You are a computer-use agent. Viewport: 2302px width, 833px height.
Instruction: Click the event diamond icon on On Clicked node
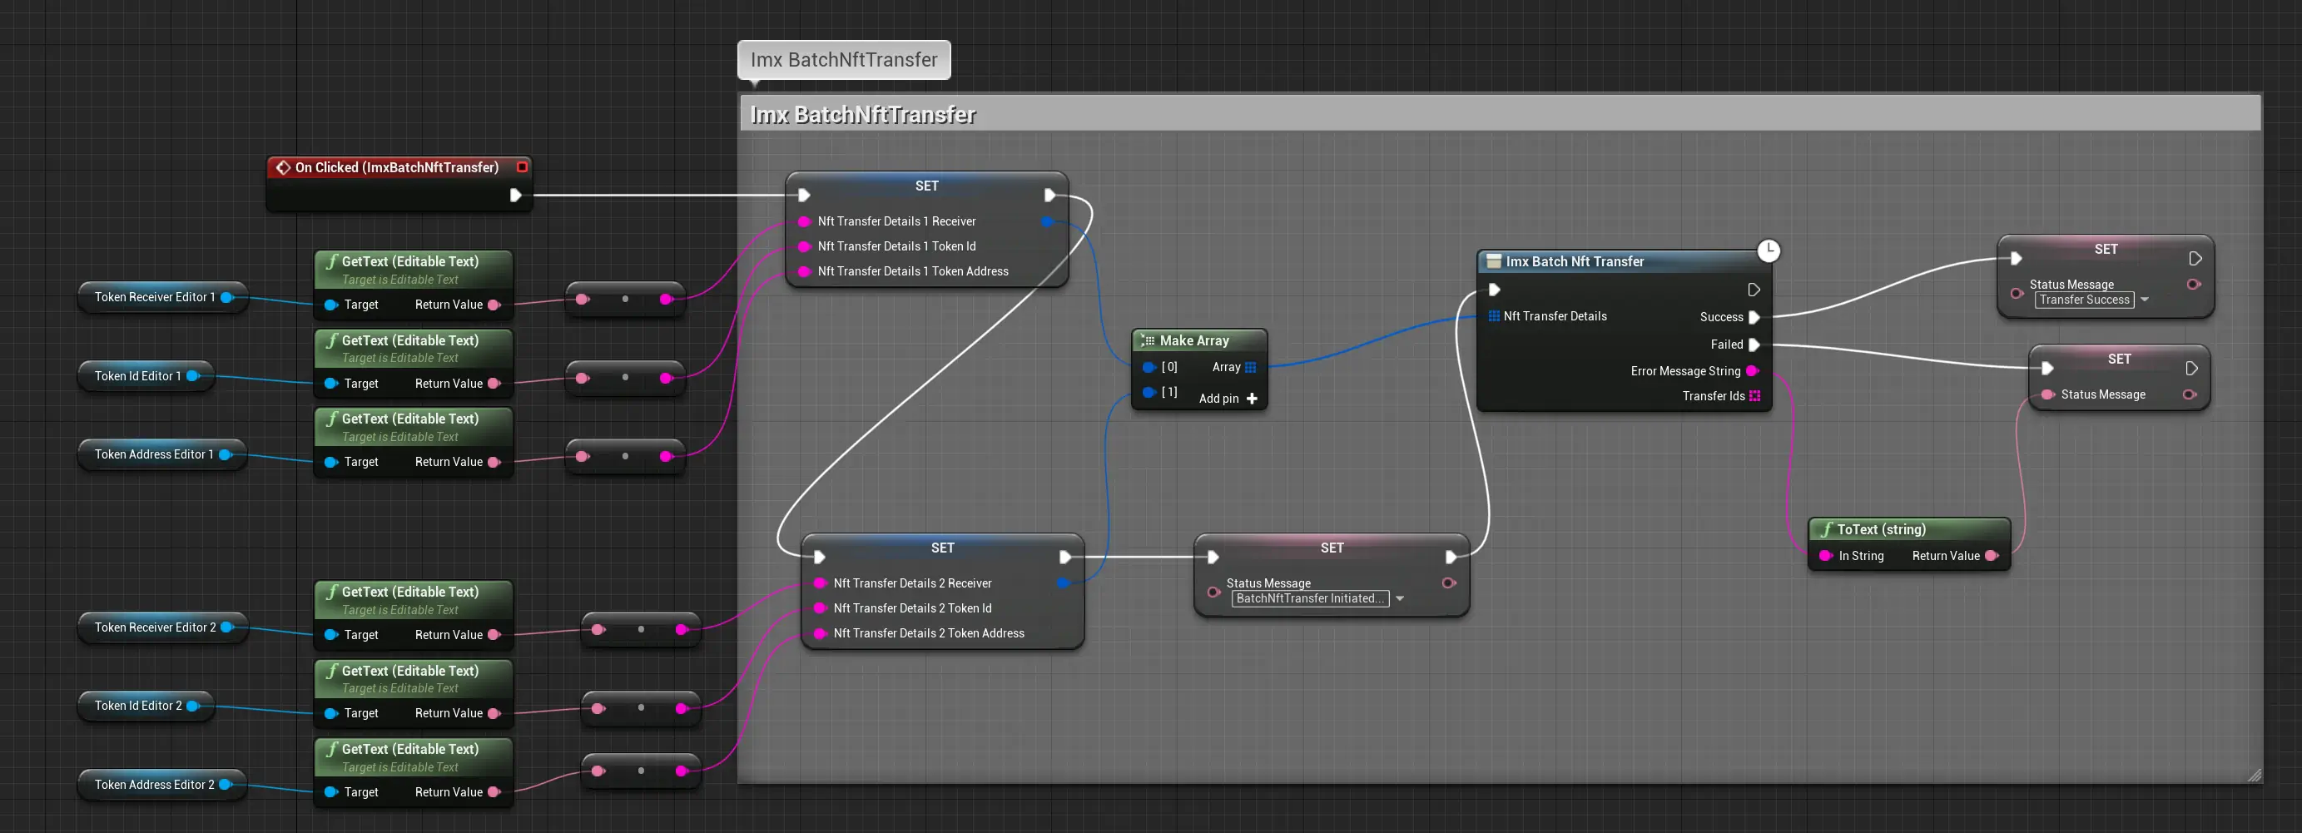[283, 167]
